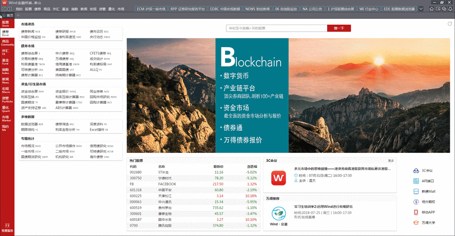Select 外汇 FX in left sidebar

point(7,52)
